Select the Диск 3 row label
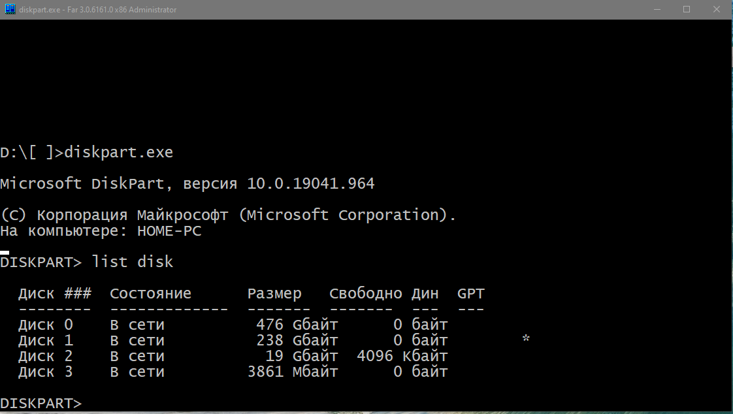This screenshot has width=733, height=414. [46, 372]
